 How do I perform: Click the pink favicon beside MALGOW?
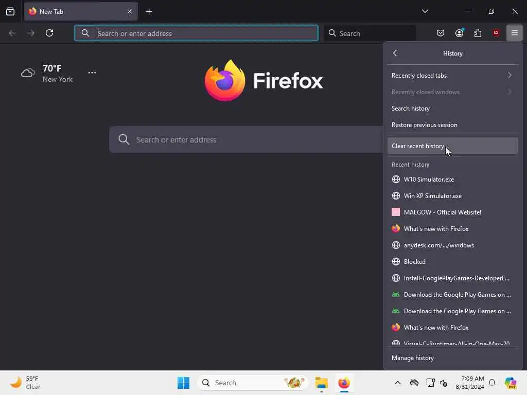396,212
